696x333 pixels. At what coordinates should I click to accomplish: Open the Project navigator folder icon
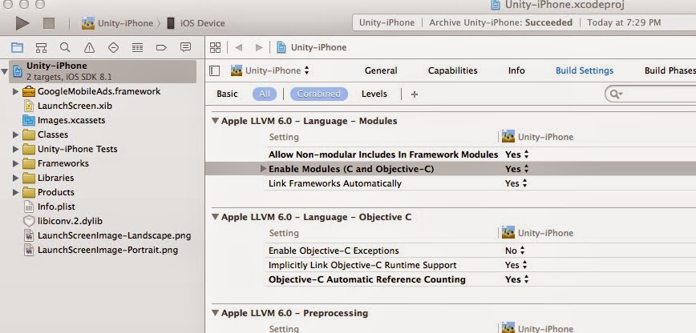(x=18, y=47)
